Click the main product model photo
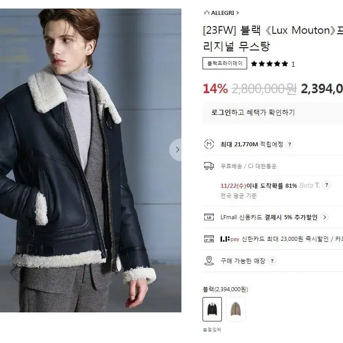 tap(90, 160)
